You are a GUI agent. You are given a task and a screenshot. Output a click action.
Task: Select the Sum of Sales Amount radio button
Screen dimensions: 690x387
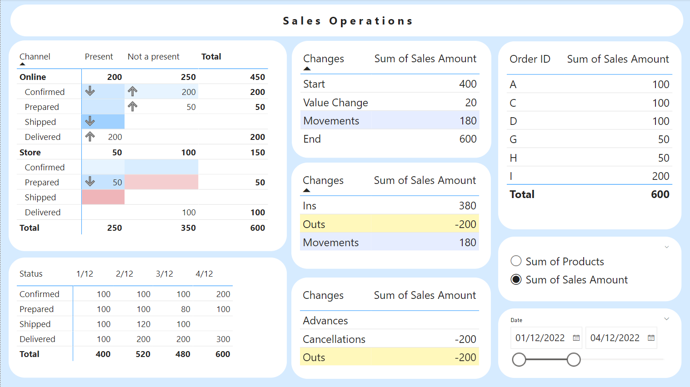pos(516,279)
